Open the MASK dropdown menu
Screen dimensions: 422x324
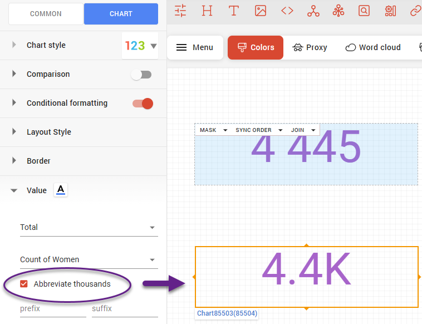(213, 130)
